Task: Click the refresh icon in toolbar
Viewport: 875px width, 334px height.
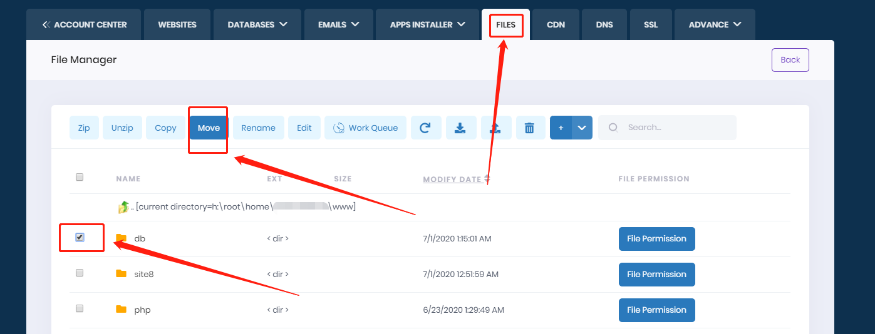Action: point(425,128)
